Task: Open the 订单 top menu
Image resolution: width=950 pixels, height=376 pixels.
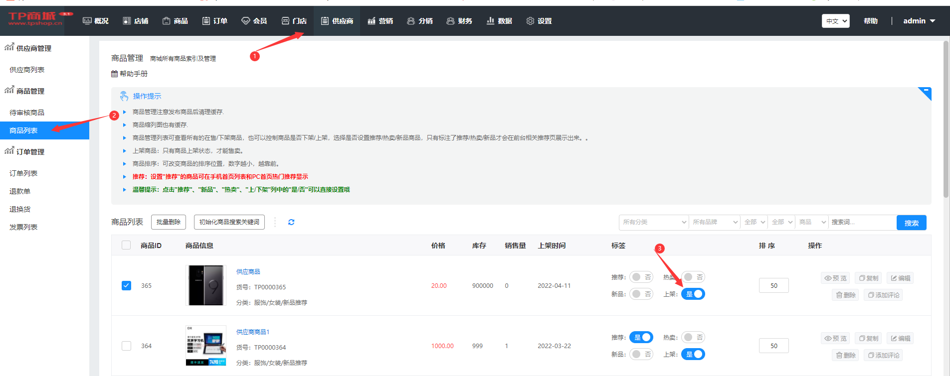Action: (215, 21)
